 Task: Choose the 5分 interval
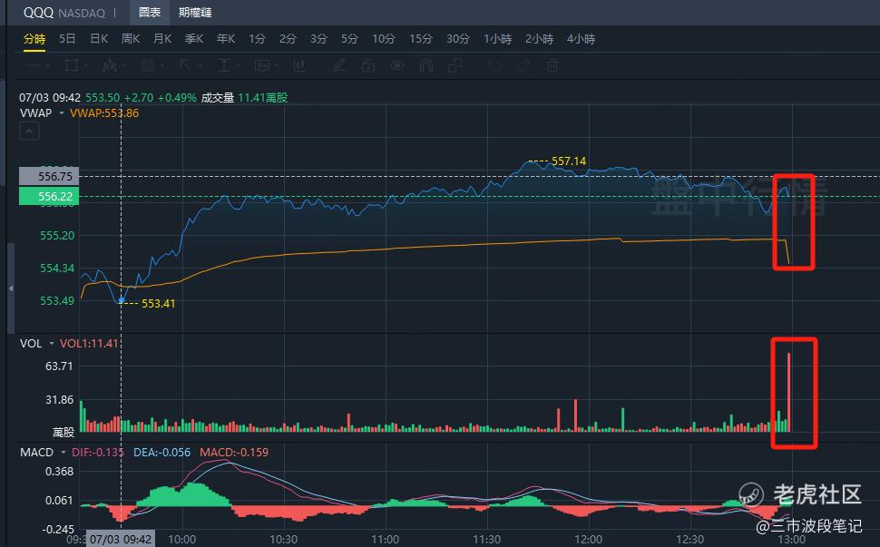(x=349, y=39)
